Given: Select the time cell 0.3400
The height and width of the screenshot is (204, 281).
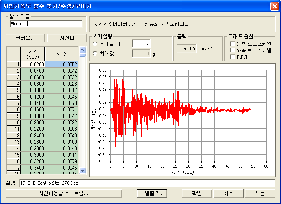Looking at the screenshot, I should [33, 168].
